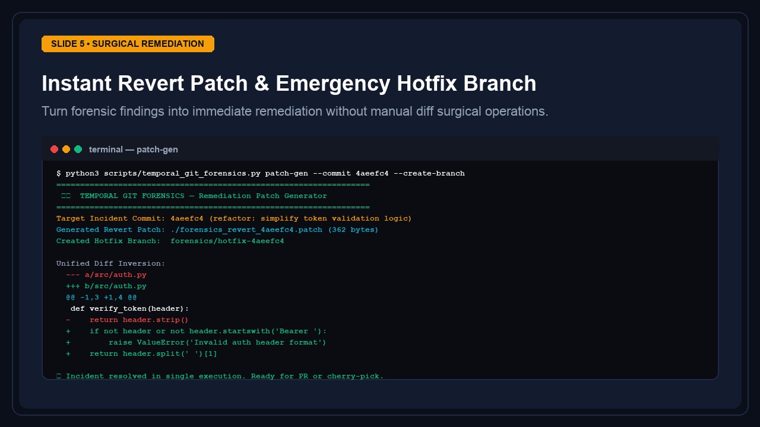Click the "Incident resolved in single execution" message
Viewport: 760px width, 427px height.
pos(220,376)
